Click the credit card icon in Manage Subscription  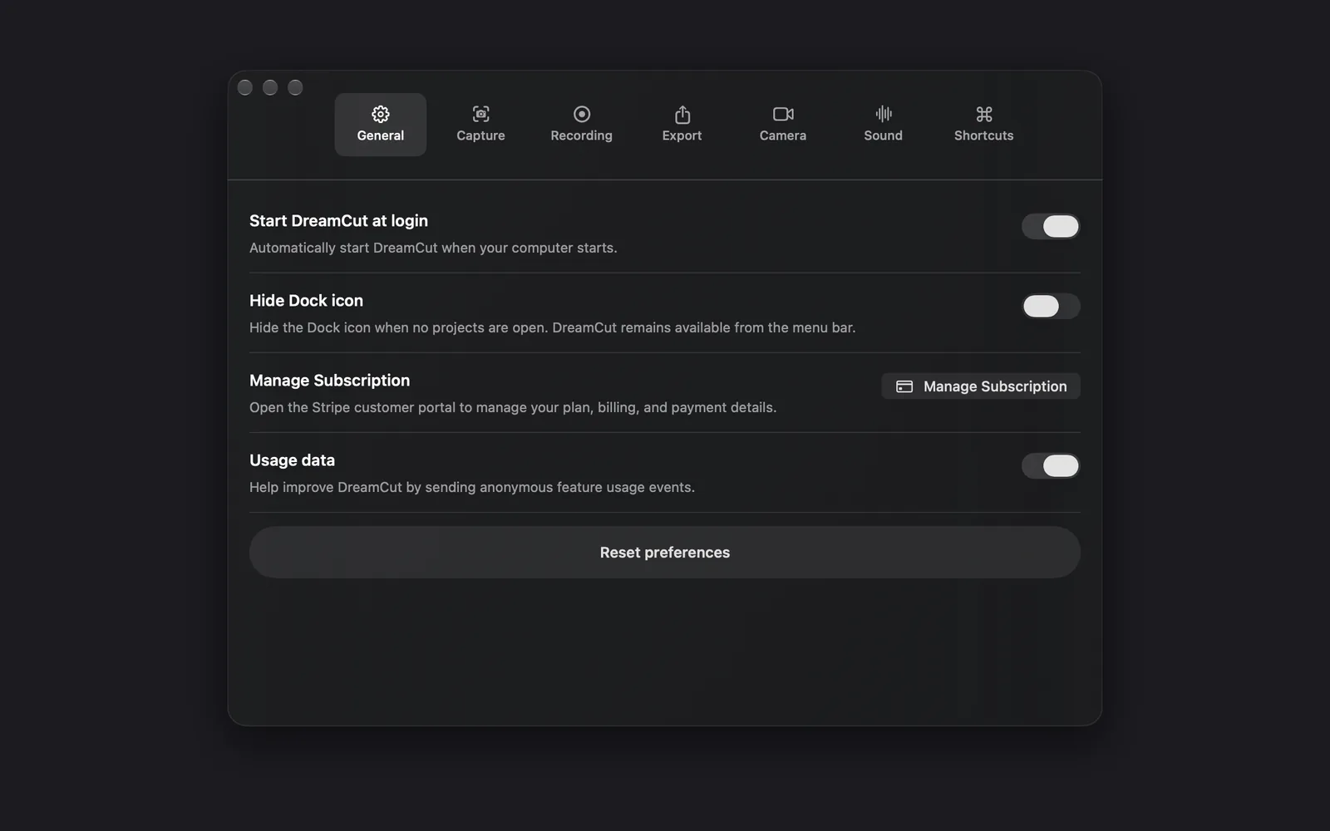[904, 386]
